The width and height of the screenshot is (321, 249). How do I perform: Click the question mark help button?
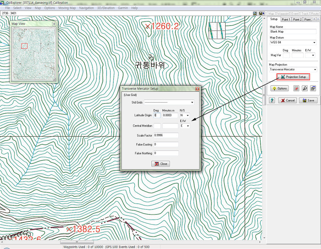click(272, 100)
